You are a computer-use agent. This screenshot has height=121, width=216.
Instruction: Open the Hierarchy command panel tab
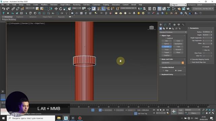tap(170, 25)
